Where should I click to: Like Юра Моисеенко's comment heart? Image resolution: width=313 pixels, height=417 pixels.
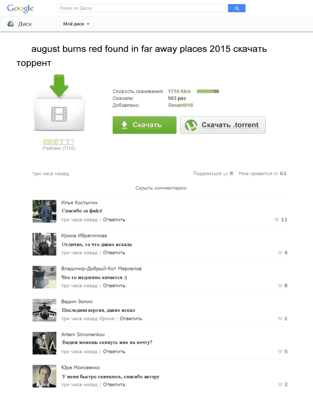[x=280, y=384]
